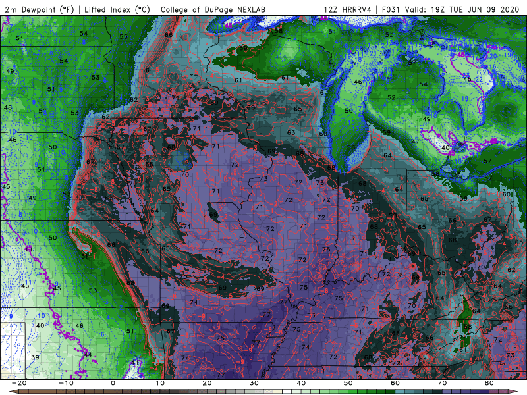Click the '10' tick label on color scale
Viewport: 527px width, 395px height.
tap(160, 383)
